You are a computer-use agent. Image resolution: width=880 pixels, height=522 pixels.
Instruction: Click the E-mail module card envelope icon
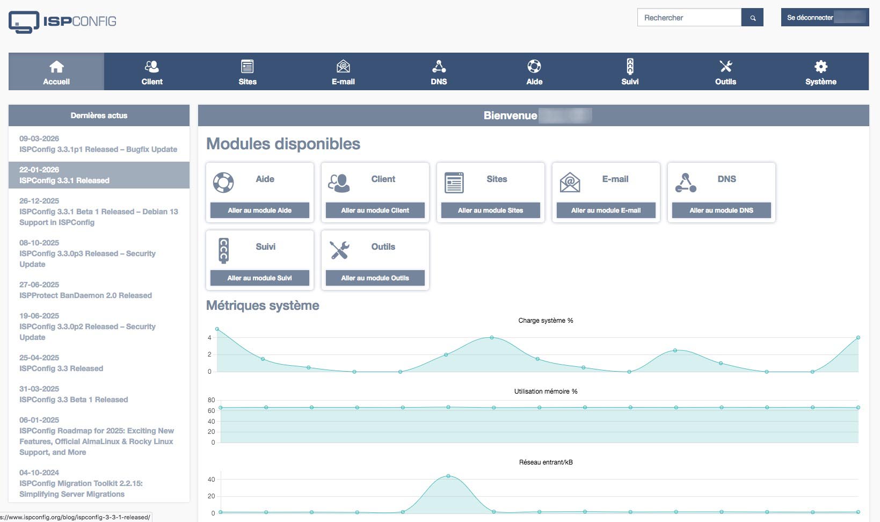point(570,183)
